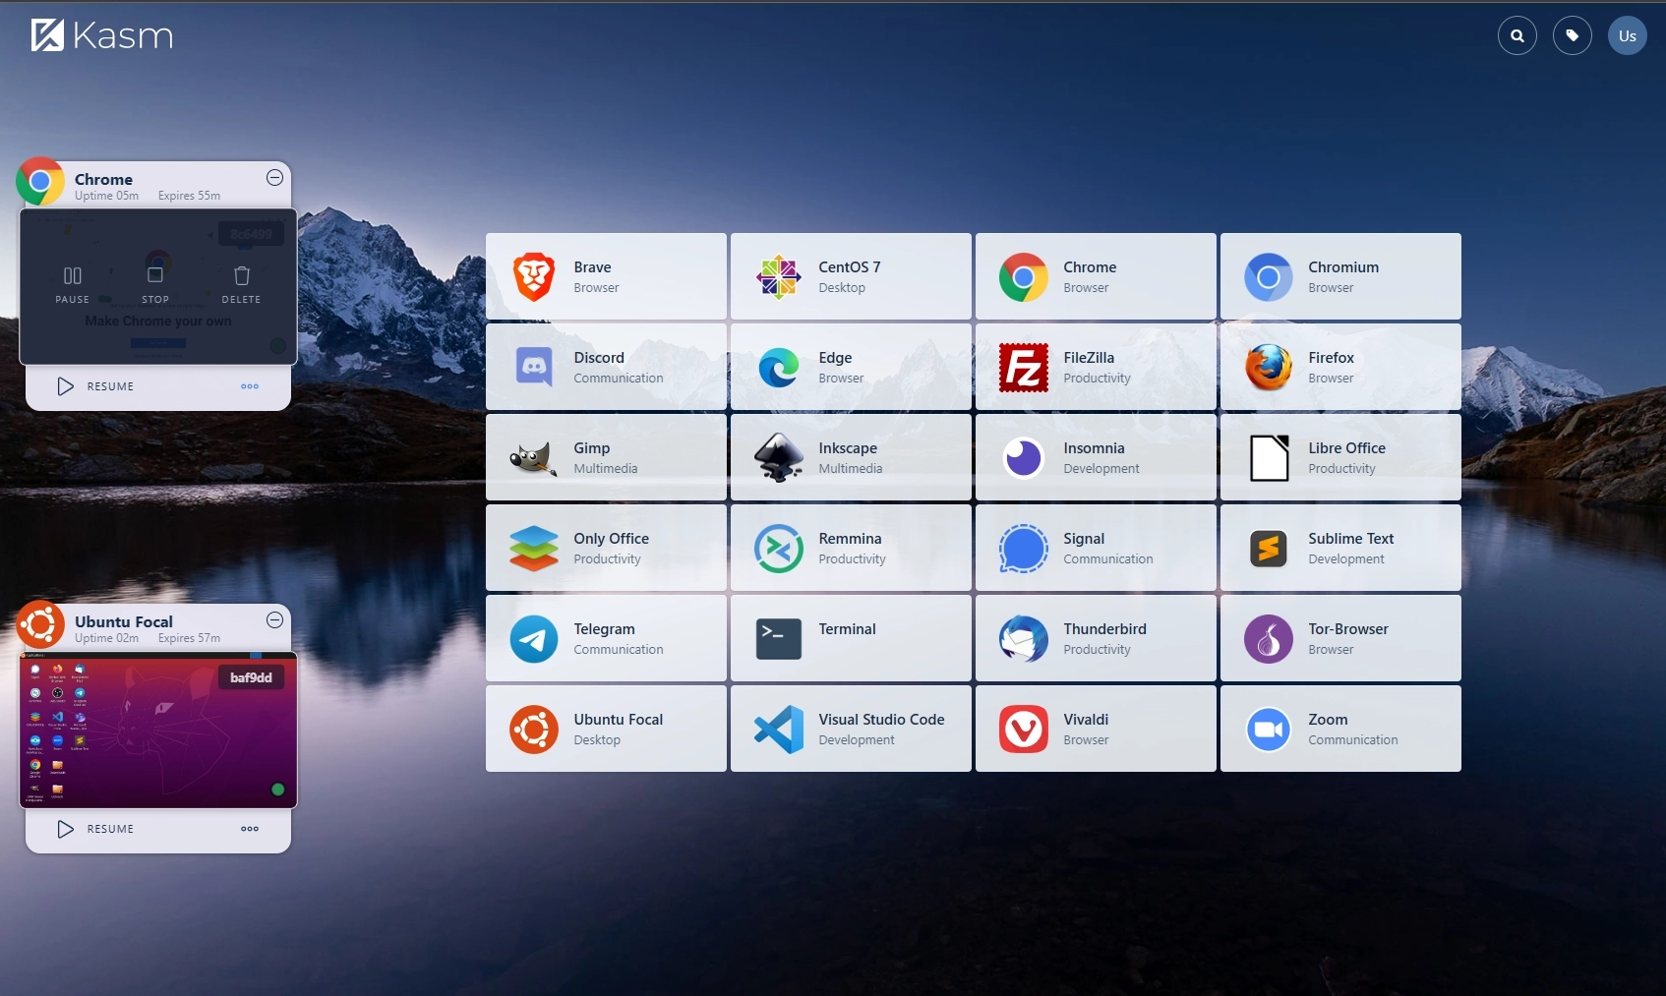
Task: Launch the Tor-Browser workspace
Action: pos(1340,638)
